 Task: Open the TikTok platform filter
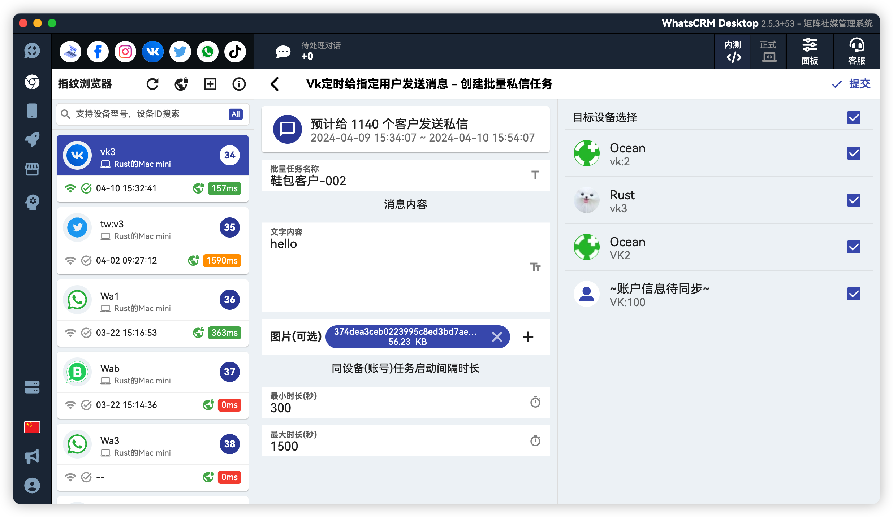235,51
